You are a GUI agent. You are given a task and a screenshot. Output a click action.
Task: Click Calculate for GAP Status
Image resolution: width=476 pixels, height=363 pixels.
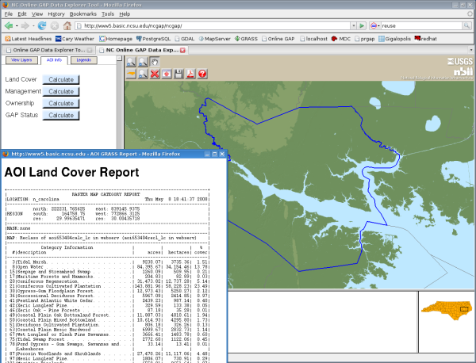tap(61, 115)
